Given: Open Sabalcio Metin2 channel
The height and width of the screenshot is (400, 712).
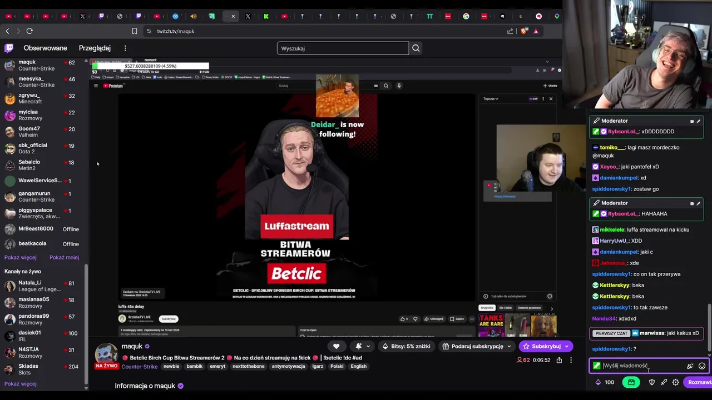Looking at the screenshot, I should point(43,166).
